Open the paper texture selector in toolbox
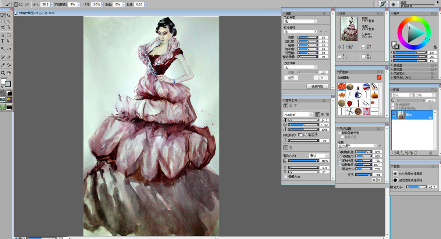The height and width of the screenshot is (239, 441). coord(3,93)
